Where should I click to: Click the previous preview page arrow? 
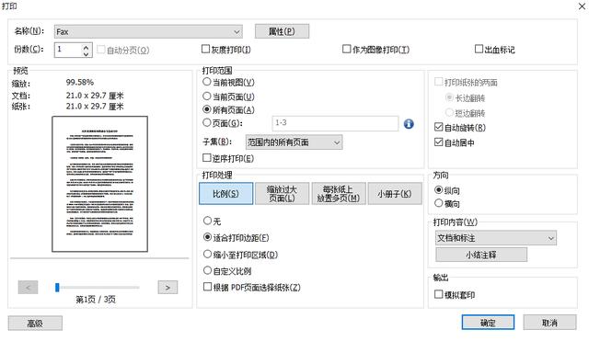28,288
